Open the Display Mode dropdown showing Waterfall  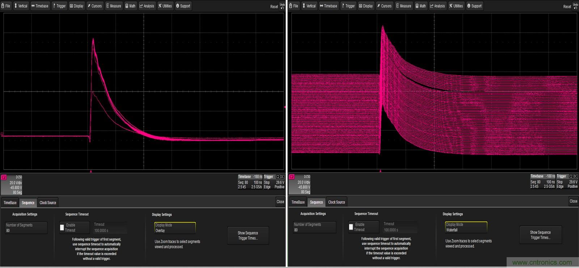[x=466, y=227]
